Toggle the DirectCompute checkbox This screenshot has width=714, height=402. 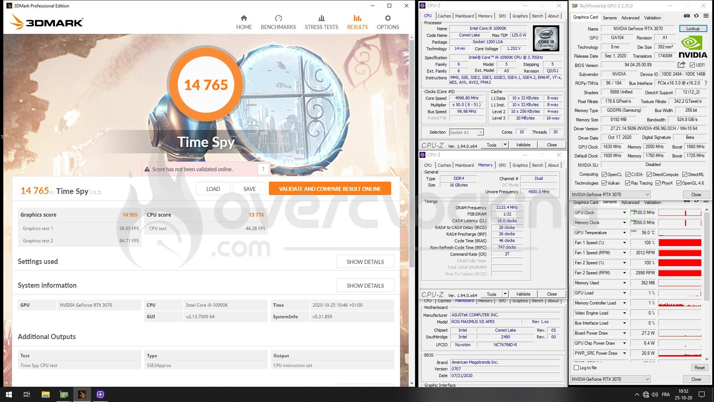[x=649, y=175]
